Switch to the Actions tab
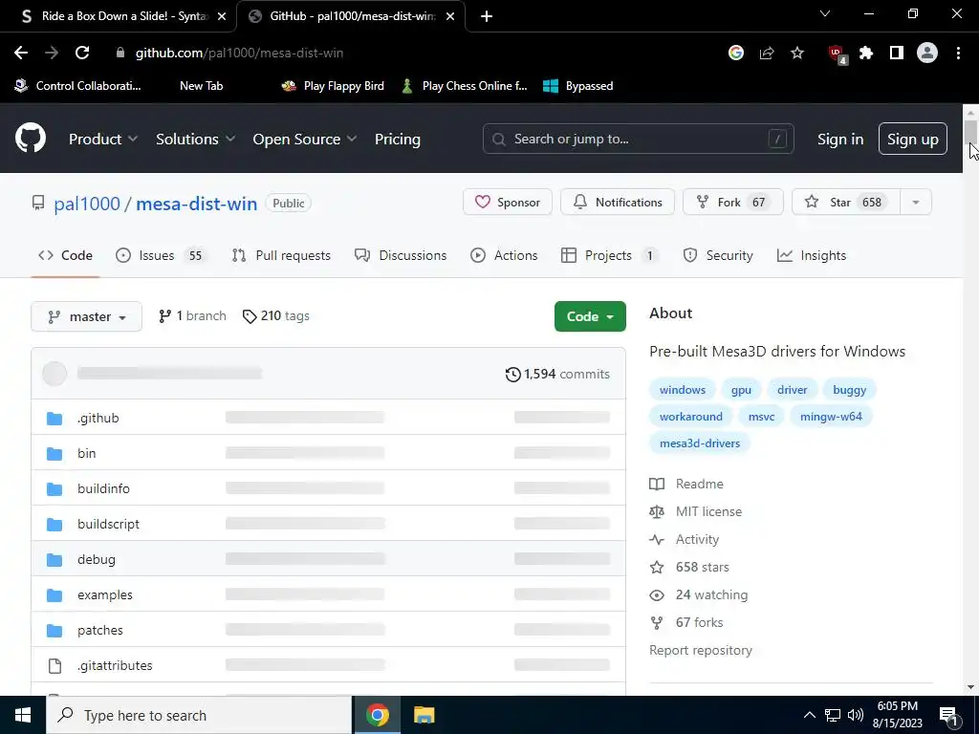Image resolution: width=979 pixels, height=734 pixels. tap(504, 255)
